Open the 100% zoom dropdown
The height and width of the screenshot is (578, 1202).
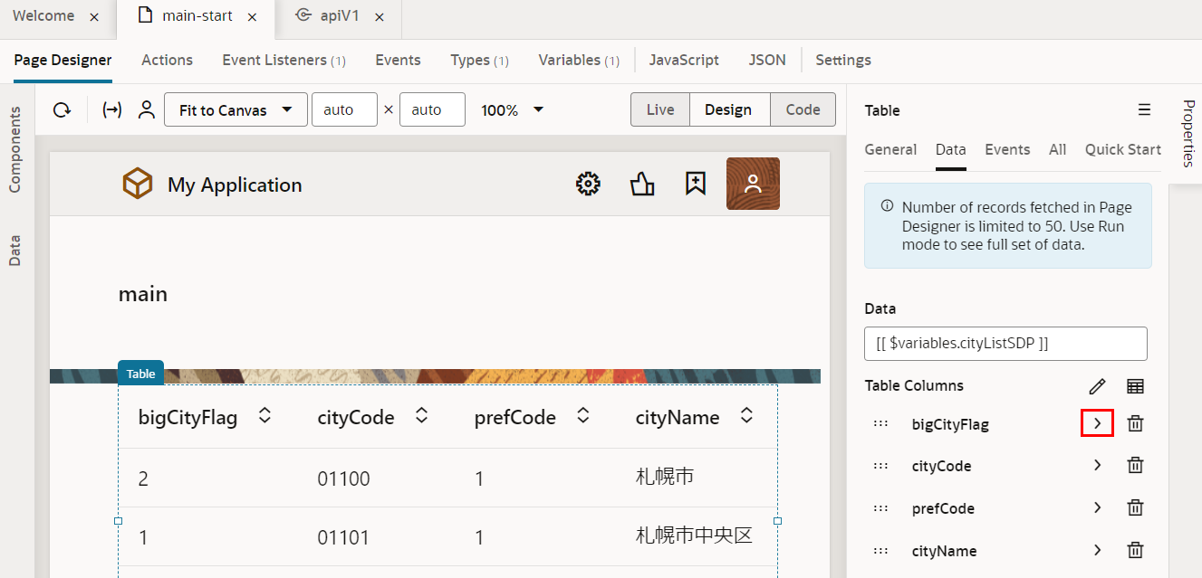[513, 110]
